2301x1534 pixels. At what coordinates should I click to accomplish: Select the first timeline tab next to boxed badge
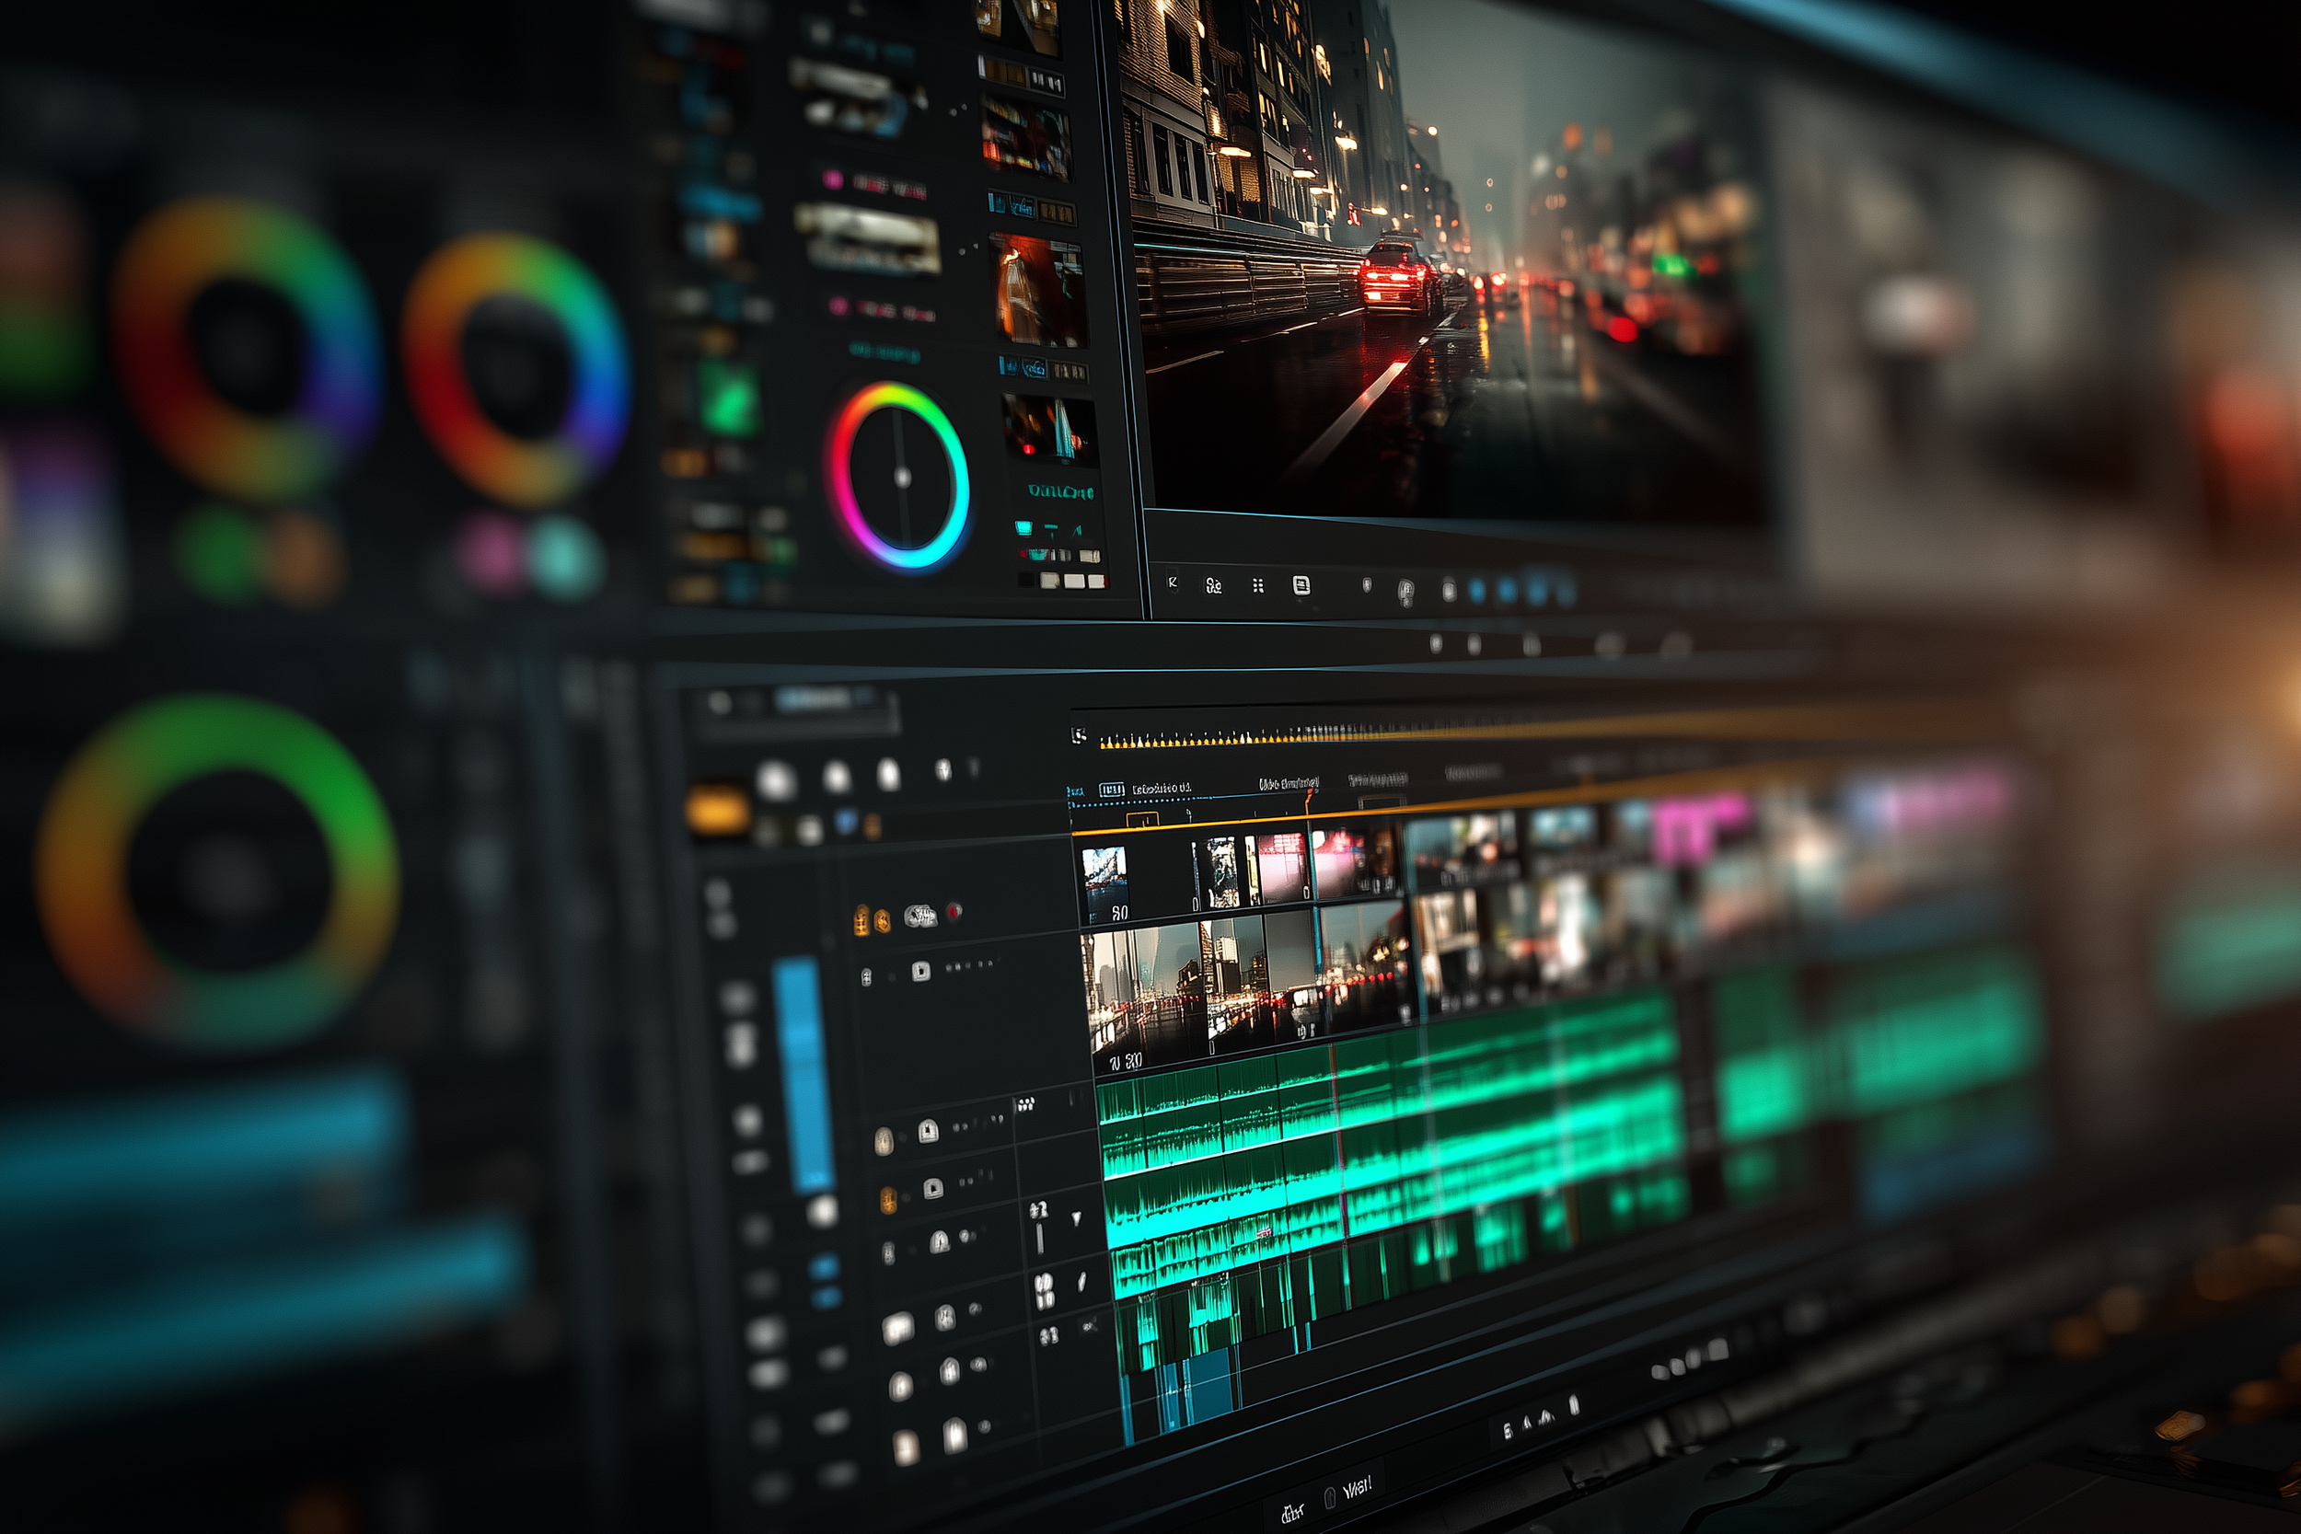click(1162, 788)
